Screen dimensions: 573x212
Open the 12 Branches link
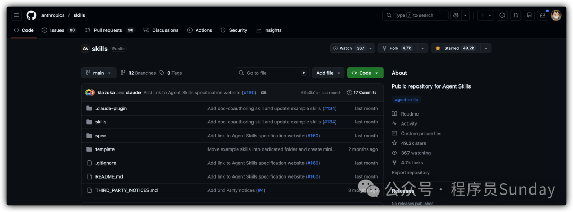click(x=138, y=73)
